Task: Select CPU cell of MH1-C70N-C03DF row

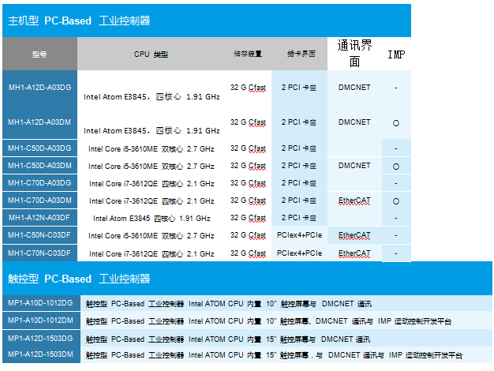Action: (152, 253)
